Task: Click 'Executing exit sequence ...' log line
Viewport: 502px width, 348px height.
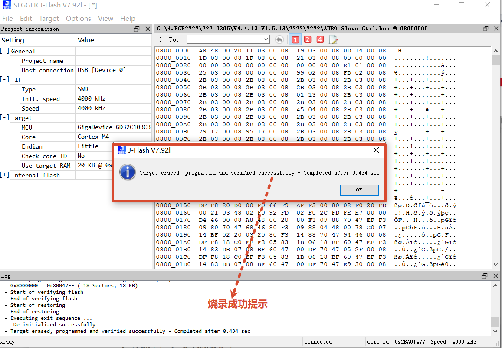Action: 48,318
